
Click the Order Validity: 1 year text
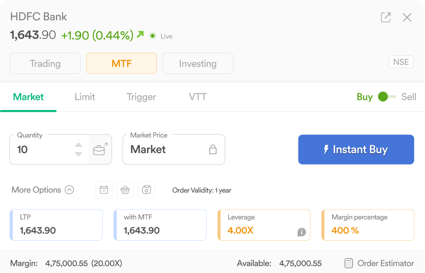(x=202, y=191)
